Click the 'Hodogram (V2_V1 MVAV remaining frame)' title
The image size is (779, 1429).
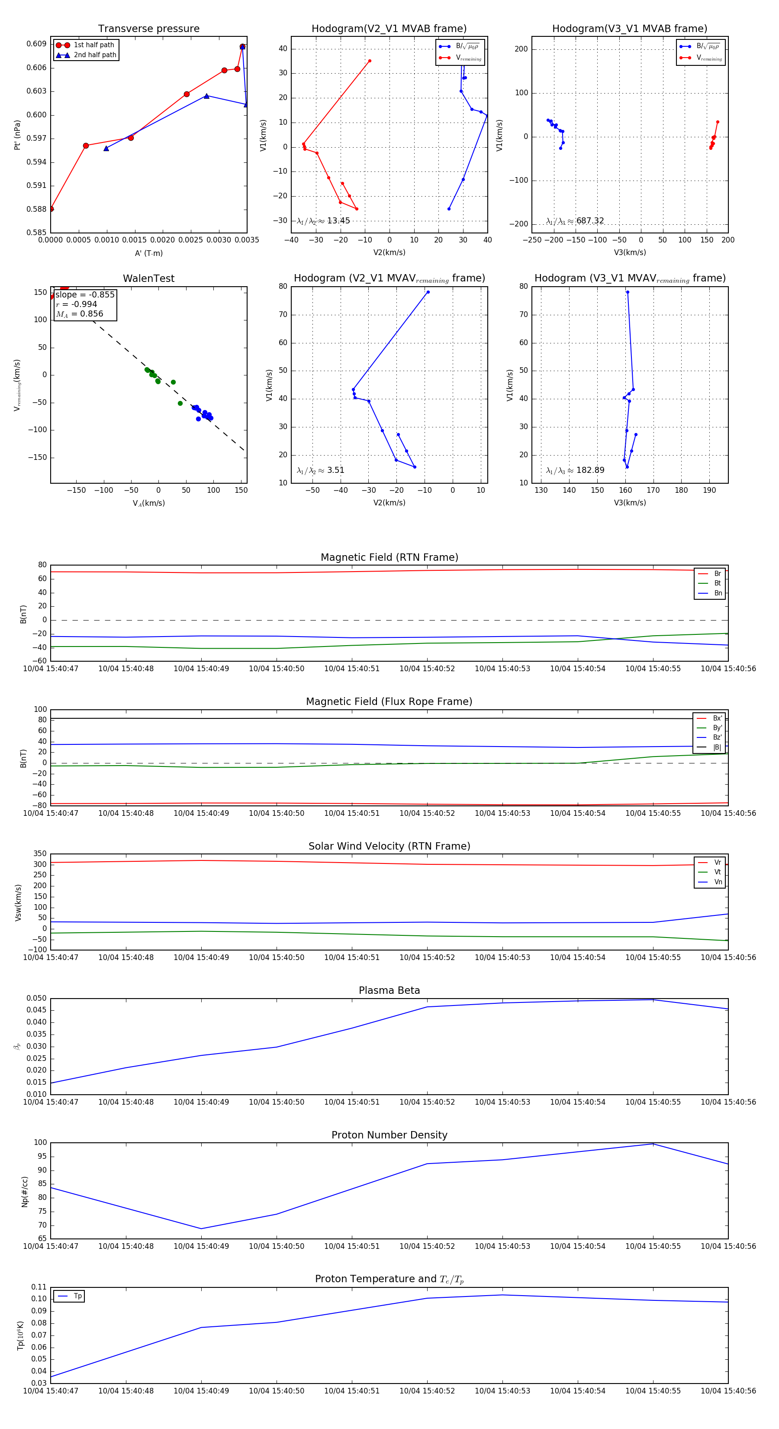pos(389,278)
